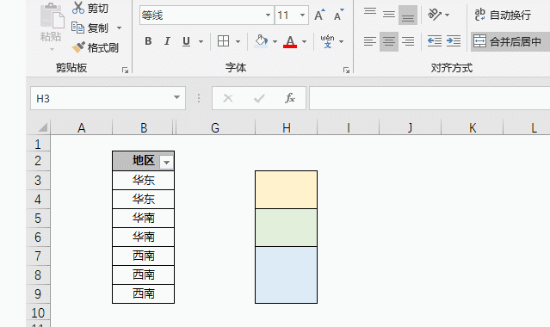Screen dimensions: 550x327
Task: Click the 地区 header cell
Action: (x=143, y=161)
